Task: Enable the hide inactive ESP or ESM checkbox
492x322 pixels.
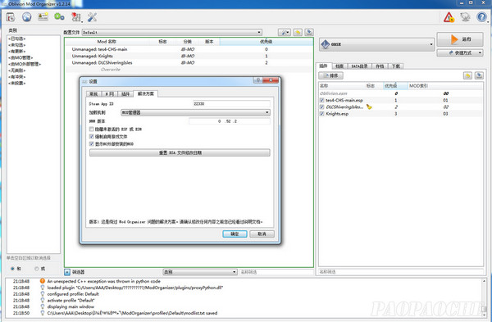Action: pyautogui.click(x=92, y=129)
